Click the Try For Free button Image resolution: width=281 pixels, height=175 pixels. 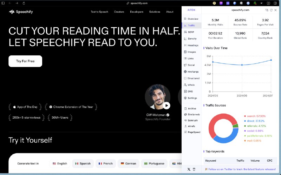[25, 61]
